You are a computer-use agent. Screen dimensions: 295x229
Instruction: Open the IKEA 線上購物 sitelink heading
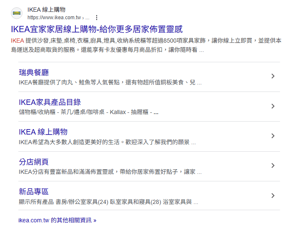[43, 132]
